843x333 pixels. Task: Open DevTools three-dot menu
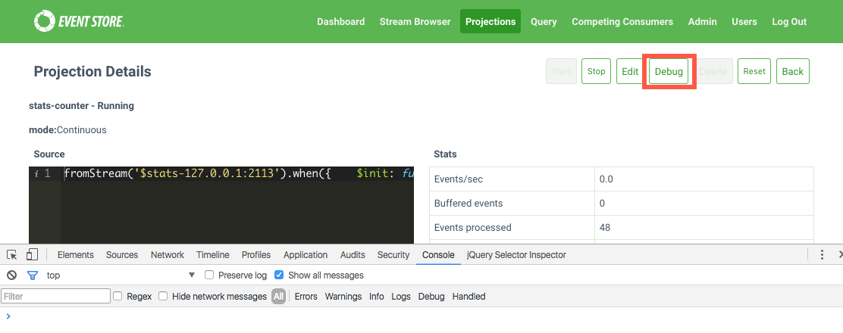coord(822,255)
